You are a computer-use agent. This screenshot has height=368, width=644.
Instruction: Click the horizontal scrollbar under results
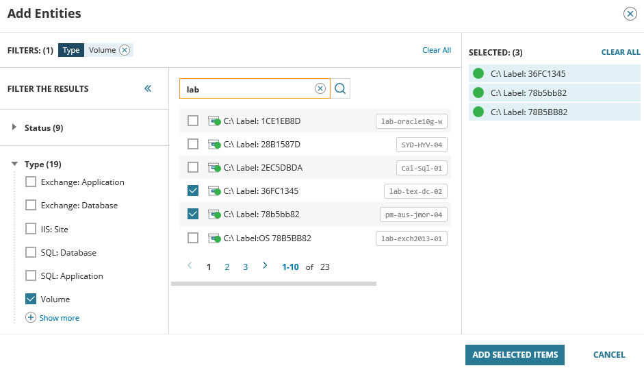click(274, 283)
